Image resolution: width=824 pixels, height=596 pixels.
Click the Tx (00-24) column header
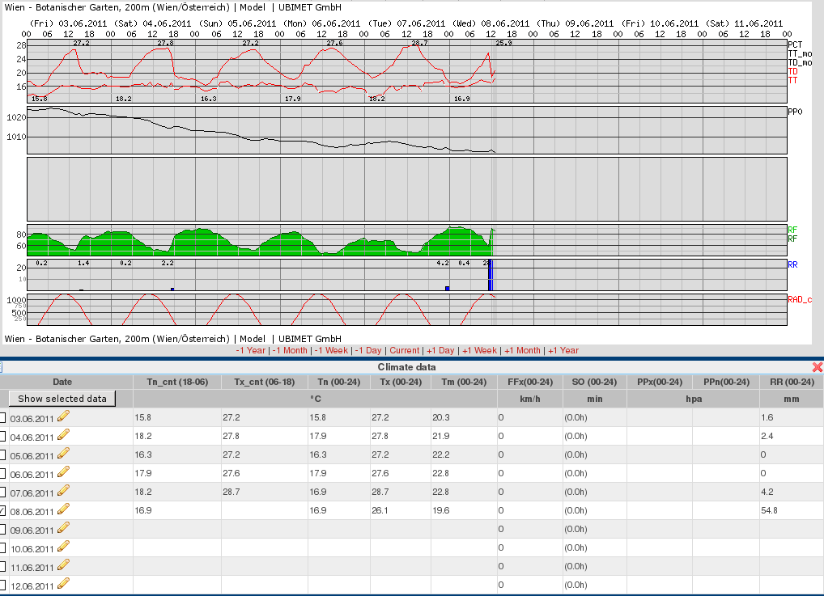tap(401, 382)
